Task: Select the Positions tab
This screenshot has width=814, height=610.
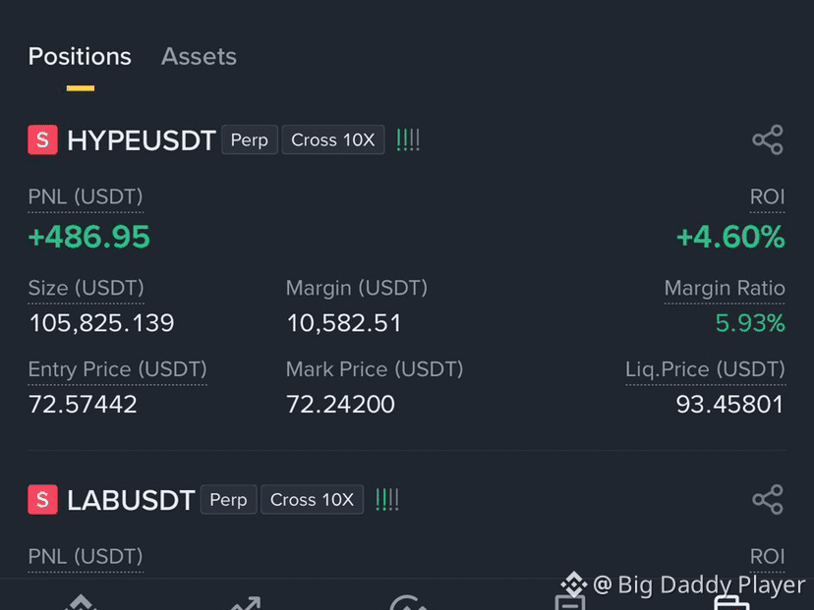Action: 80,57
